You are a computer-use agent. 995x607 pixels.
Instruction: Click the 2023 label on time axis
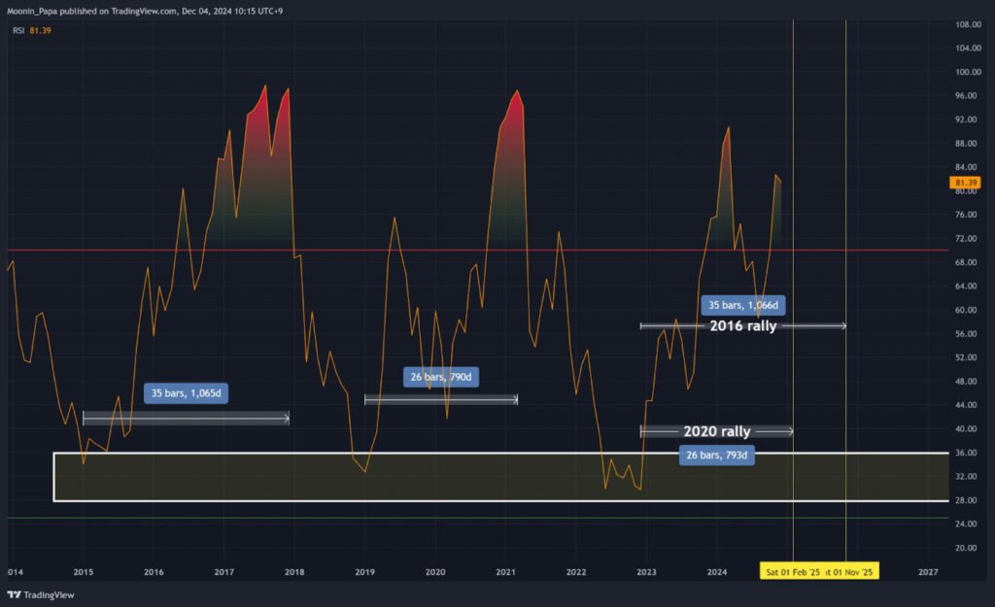pyautogui.click(x=646, y=572)
